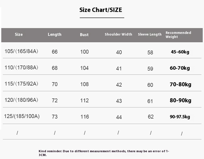The width and height of the screenshot is (204, 159).
Task: Click the Size Chart/SIZE title
Action: (101, 10)
